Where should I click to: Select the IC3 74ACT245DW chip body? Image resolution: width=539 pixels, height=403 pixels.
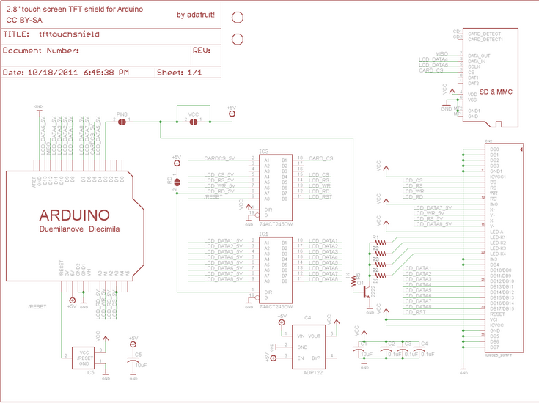[276, 188]
